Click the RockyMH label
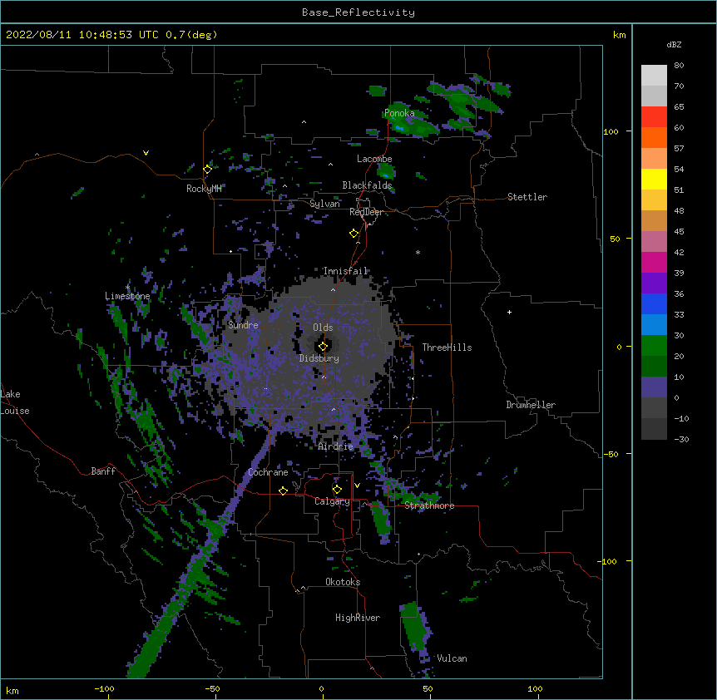Image resolution: width=717 pixels, height=700 pixels. [204, 189]
